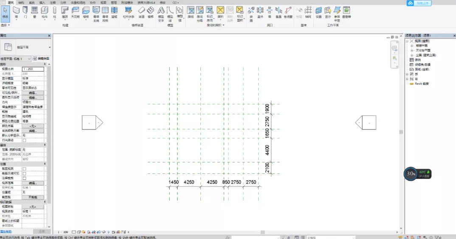This screenshot has width=456, height=239.
Task: Click the canvas horizontal scrollbar thumb
Action: 263,232
